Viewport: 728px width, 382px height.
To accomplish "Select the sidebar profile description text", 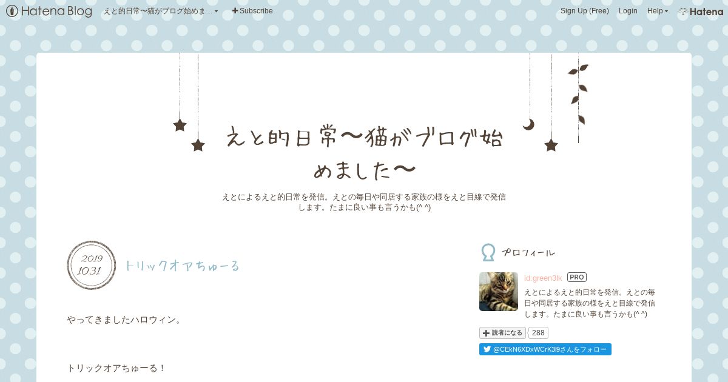I will point(590,303).
